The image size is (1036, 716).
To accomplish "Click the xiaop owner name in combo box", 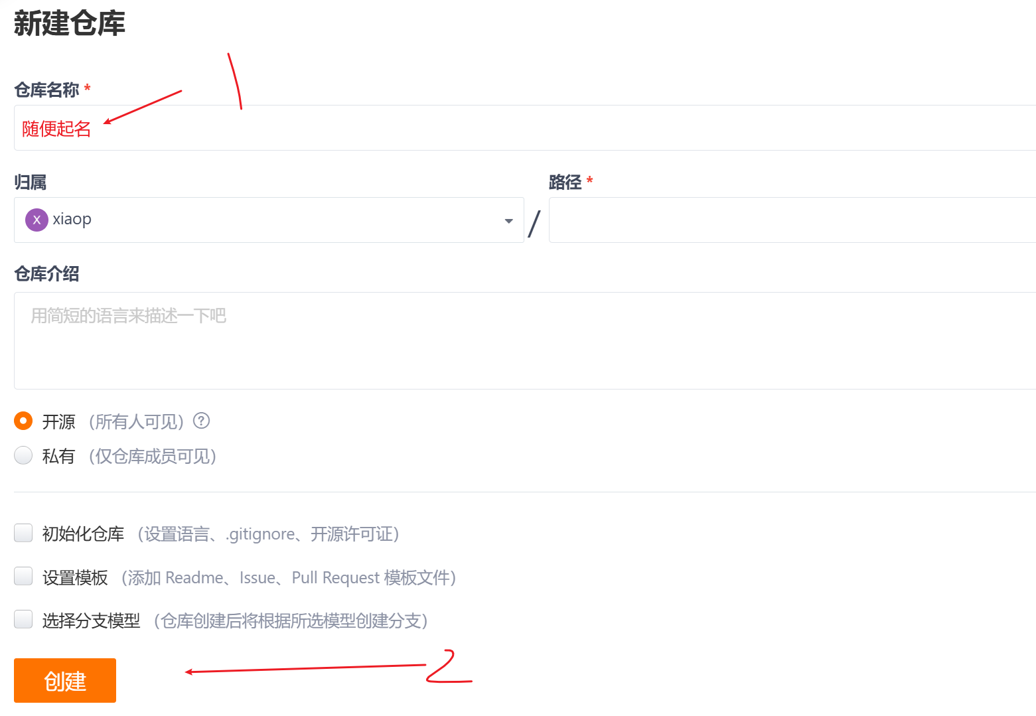I will tap(72, 219).
